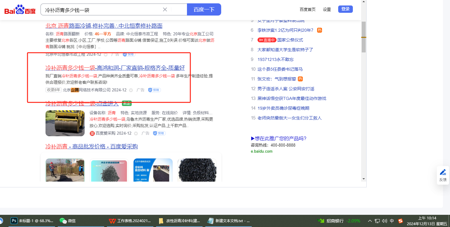Open result 冷补沥青多少钱一袋-点击进入
Image resolution: width=450 pixels, height=227 pixels.
[82, 104]
